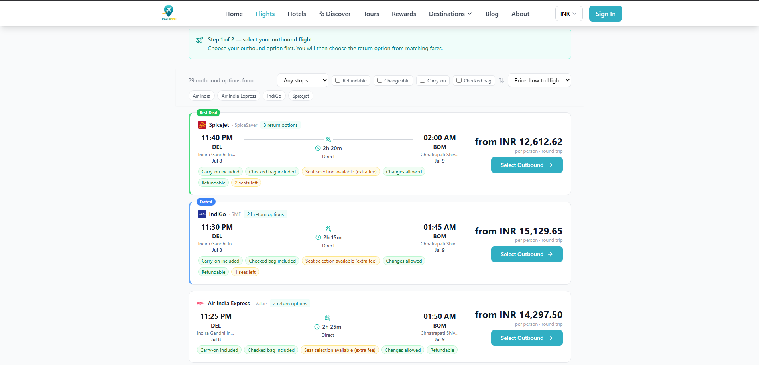Click the 'SpiceSaver' fare label
759x365 pixels.
point(246,125)
